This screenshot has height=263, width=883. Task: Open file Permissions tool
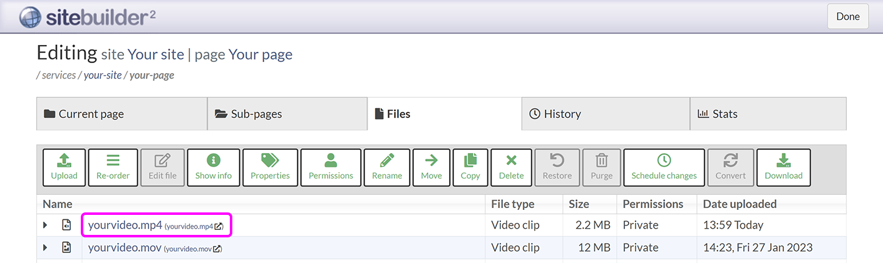pos(331,167)
